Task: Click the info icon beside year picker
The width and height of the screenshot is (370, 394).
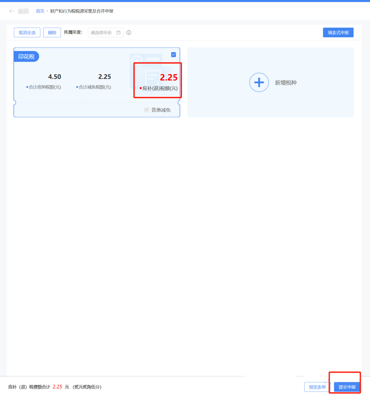Action: click(x=129, y=33)
